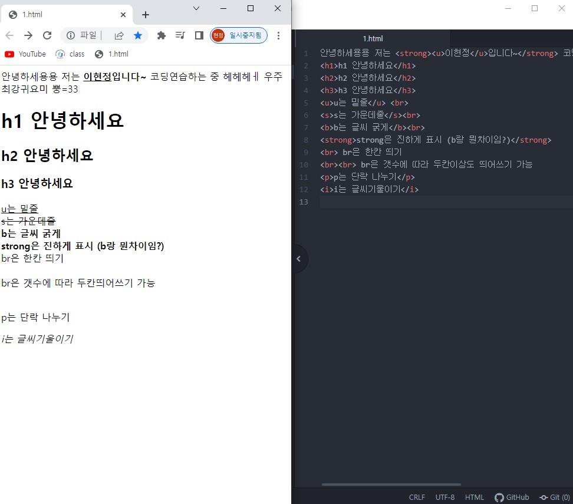Screen dimensions: 573x504
Task: Open the Chrome side panel icon
Action: 199,35
